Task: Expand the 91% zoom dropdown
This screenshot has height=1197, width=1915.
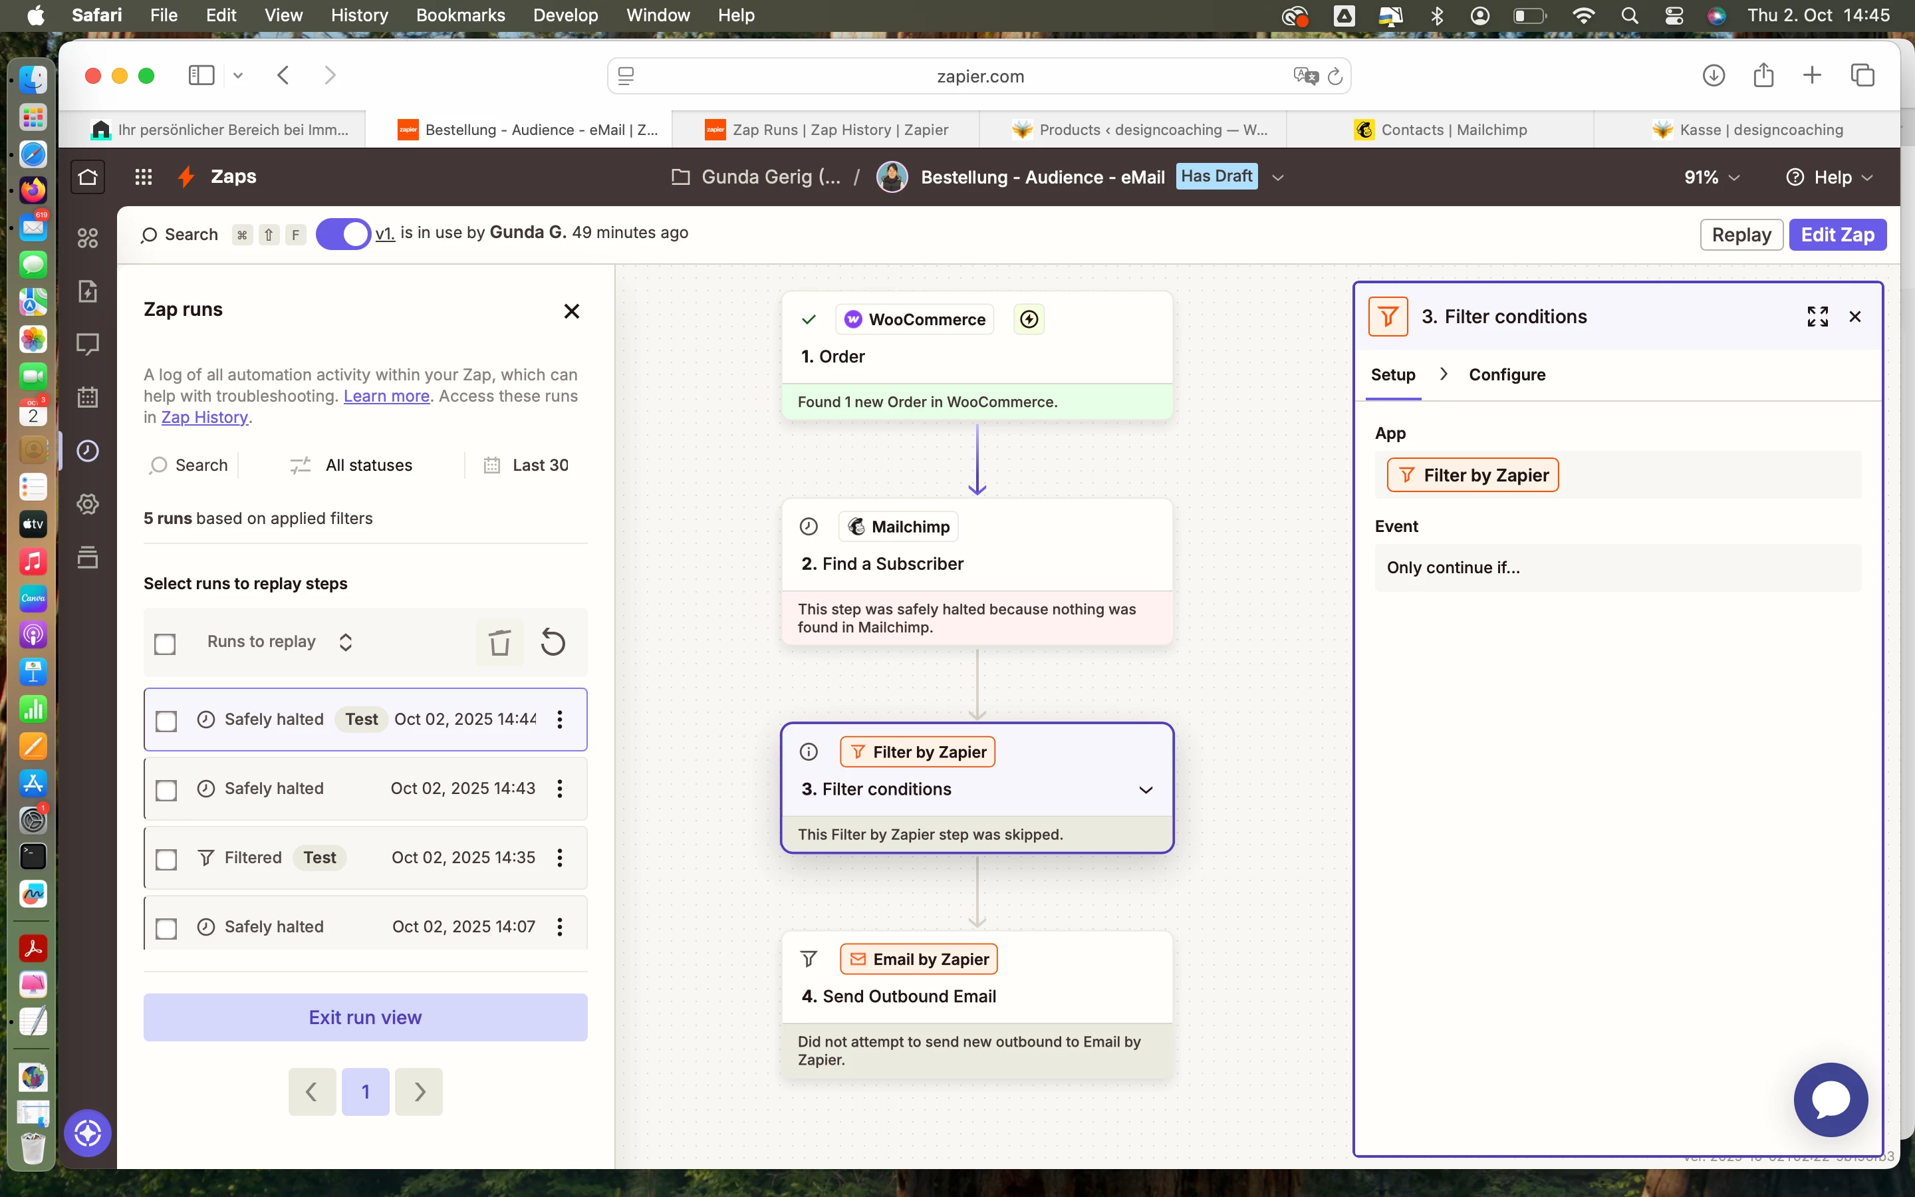Action: 1712,178
